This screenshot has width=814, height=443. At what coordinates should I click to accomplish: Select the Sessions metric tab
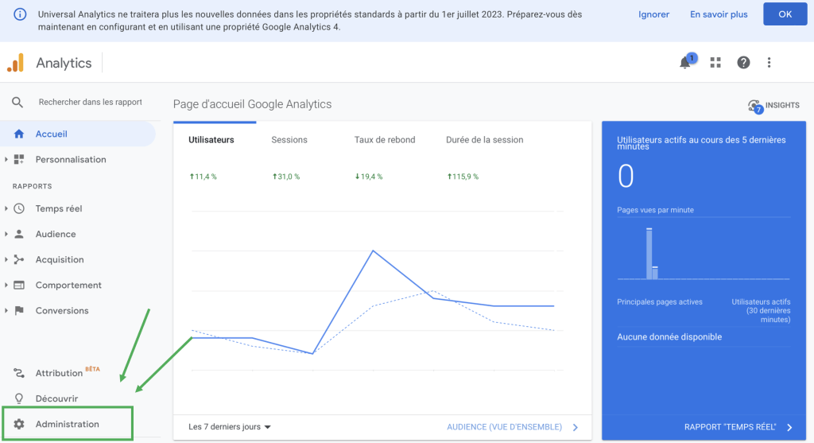click(289, 140)
